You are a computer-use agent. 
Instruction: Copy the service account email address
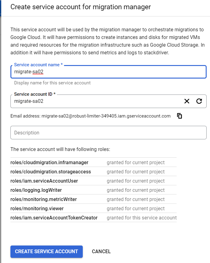coord(180,116)
